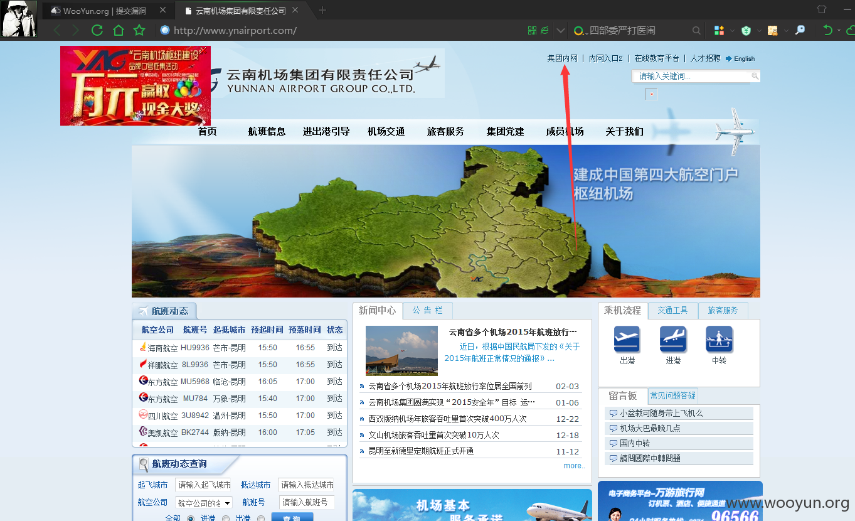This screenshot has height=521, width=855.
Task: Open the 集团党建 navigation menu
Action: coord(505,131)
